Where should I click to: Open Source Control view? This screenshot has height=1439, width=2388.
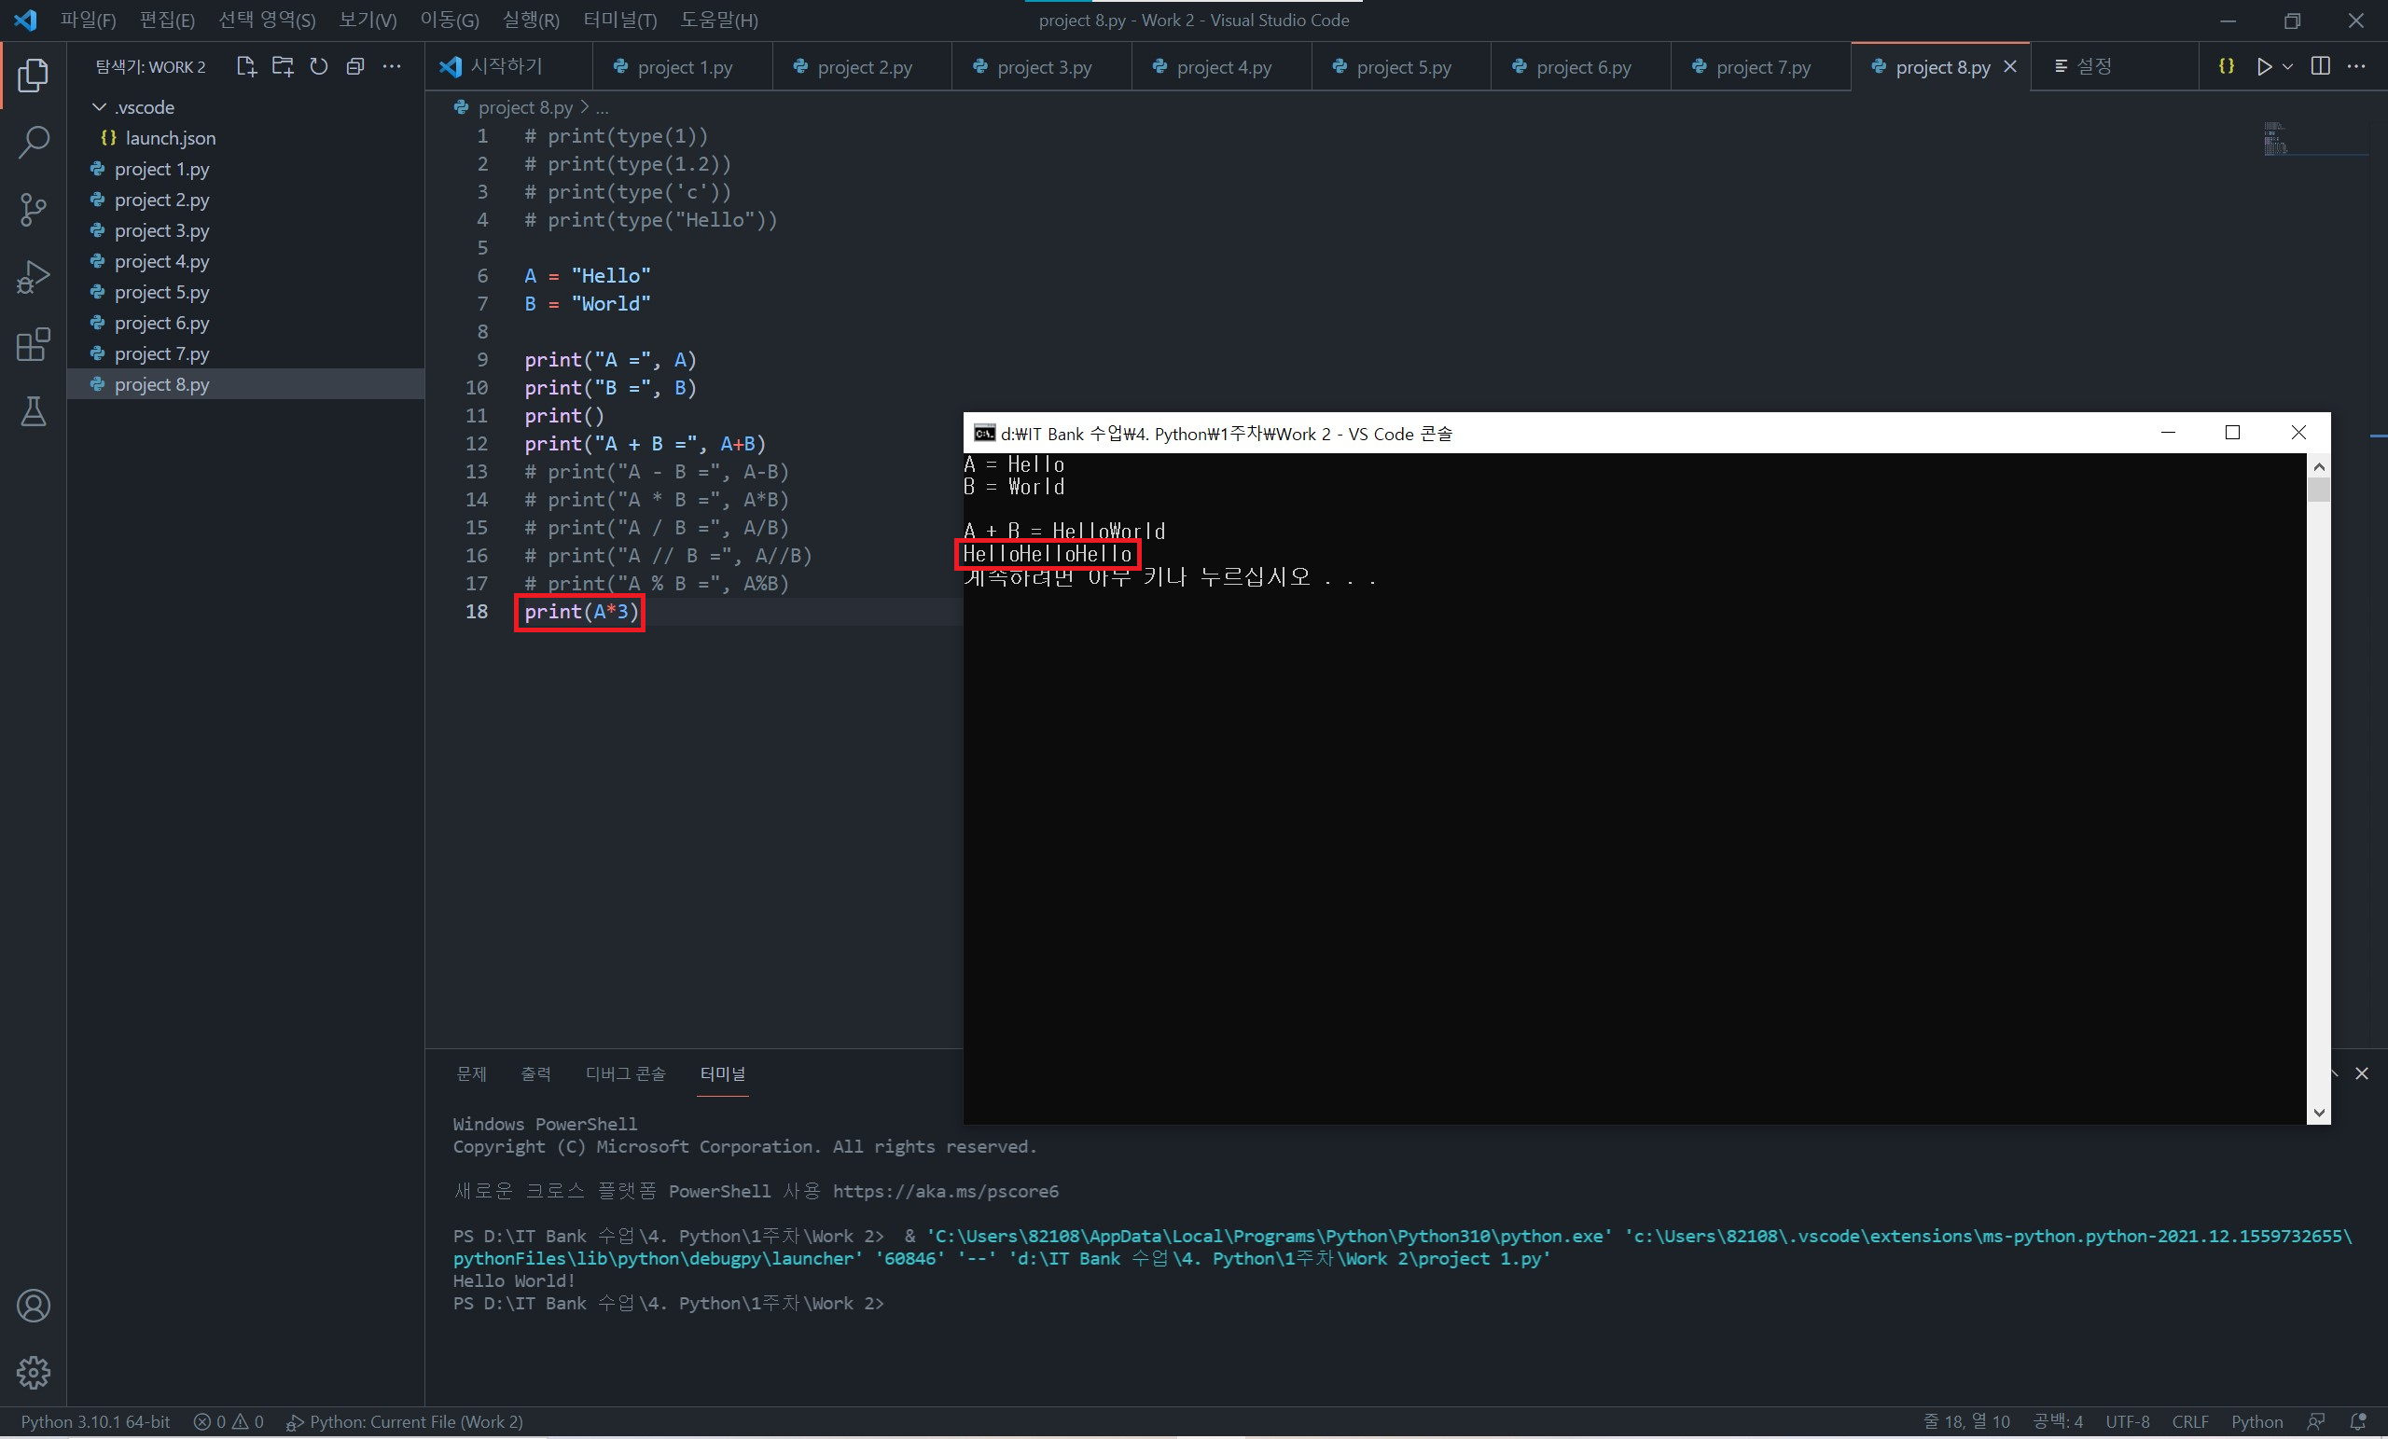click(33, 209)
